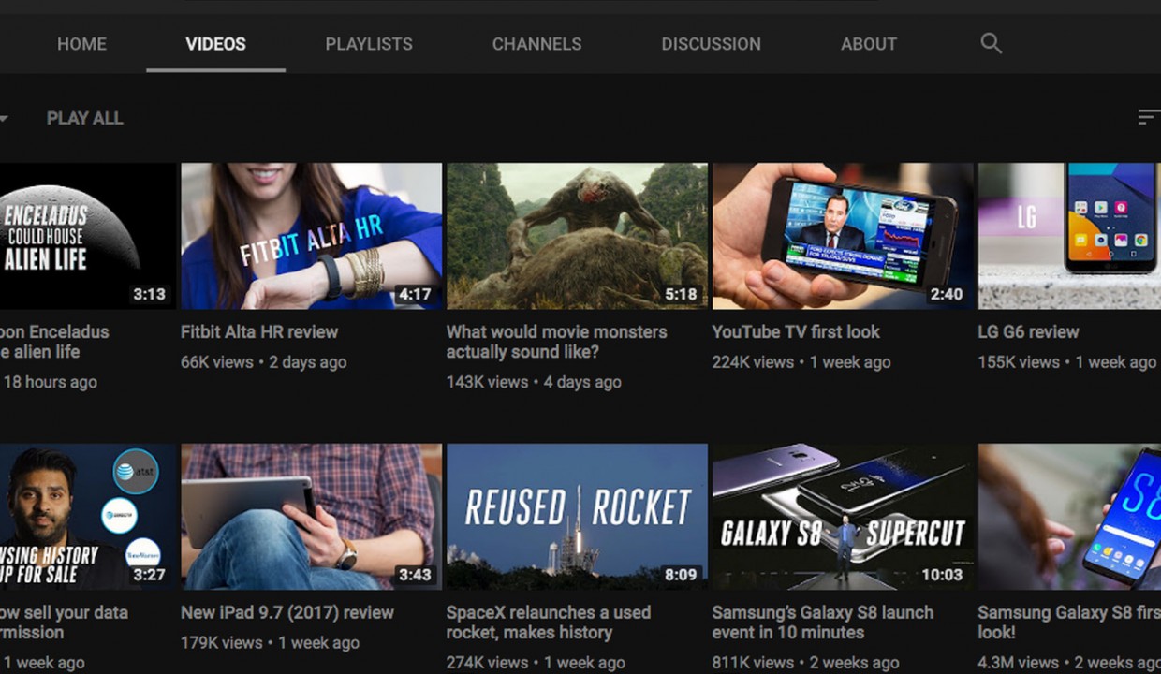Click 'SpaceX relaunches a used rocket' title
Image resolution: width=1161 pixels, height=674 pixels.
[x=549, y=623]
